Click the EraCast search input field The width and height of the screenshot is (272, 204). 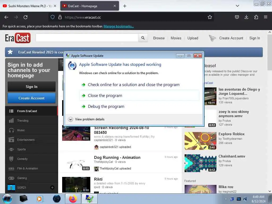click(x=87, y=38)
